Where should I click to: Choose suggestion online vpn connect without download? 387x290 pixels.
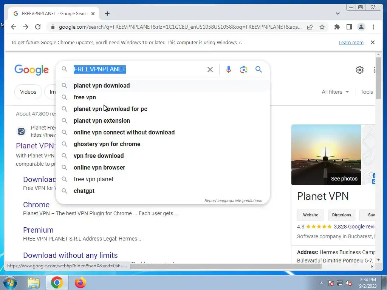[163, 133]
